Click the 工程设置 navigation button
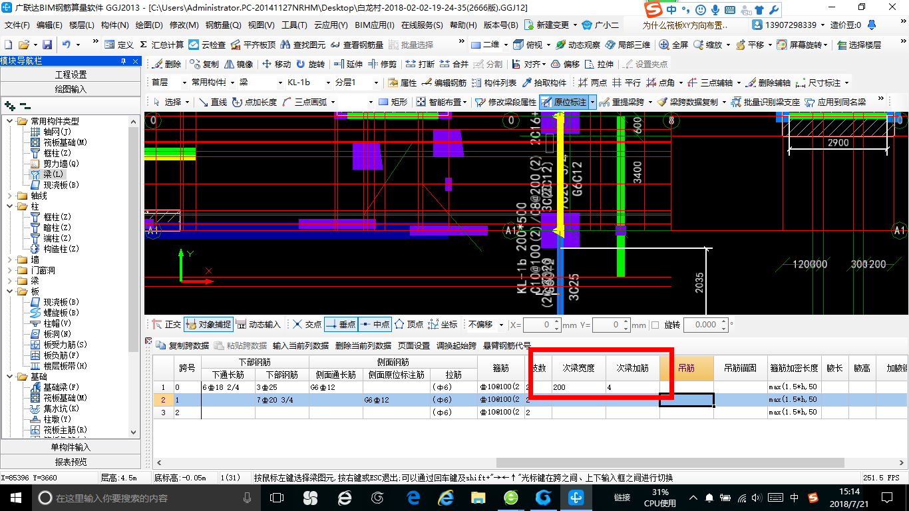Viewport: 909px width, 511px height. [71, 75]
